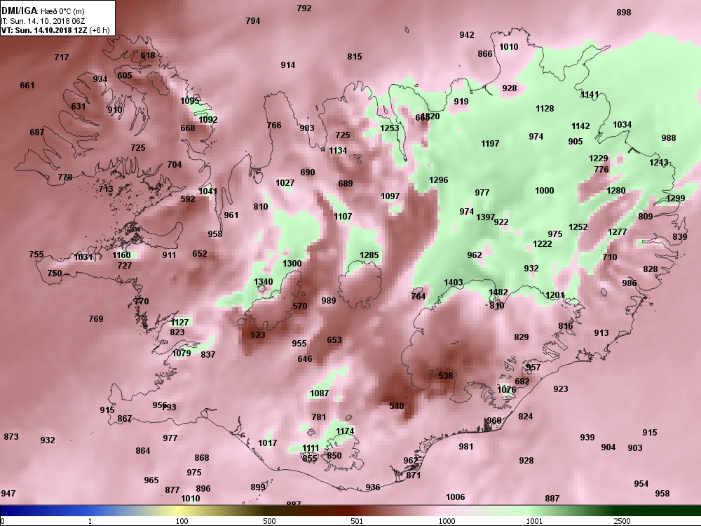Click the map value 764

point(418,296)
